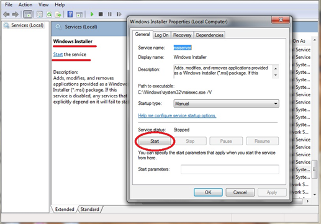
Task: Open Help with the blue question mark icon
Action: tap(70, 14)
